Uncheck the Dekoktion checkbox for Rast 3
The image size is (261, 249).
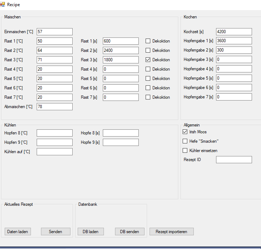point(148,60)
